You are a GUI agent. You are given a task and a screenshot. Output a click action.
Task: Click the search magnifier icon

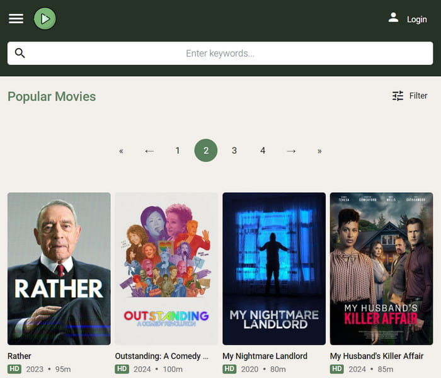pyautogui.click(x=20, y=53)
